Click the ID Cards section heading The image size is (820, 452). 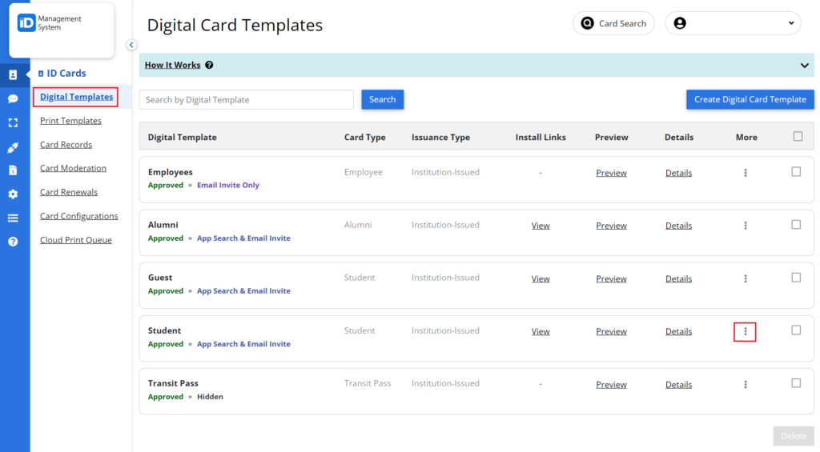point(66,74)
